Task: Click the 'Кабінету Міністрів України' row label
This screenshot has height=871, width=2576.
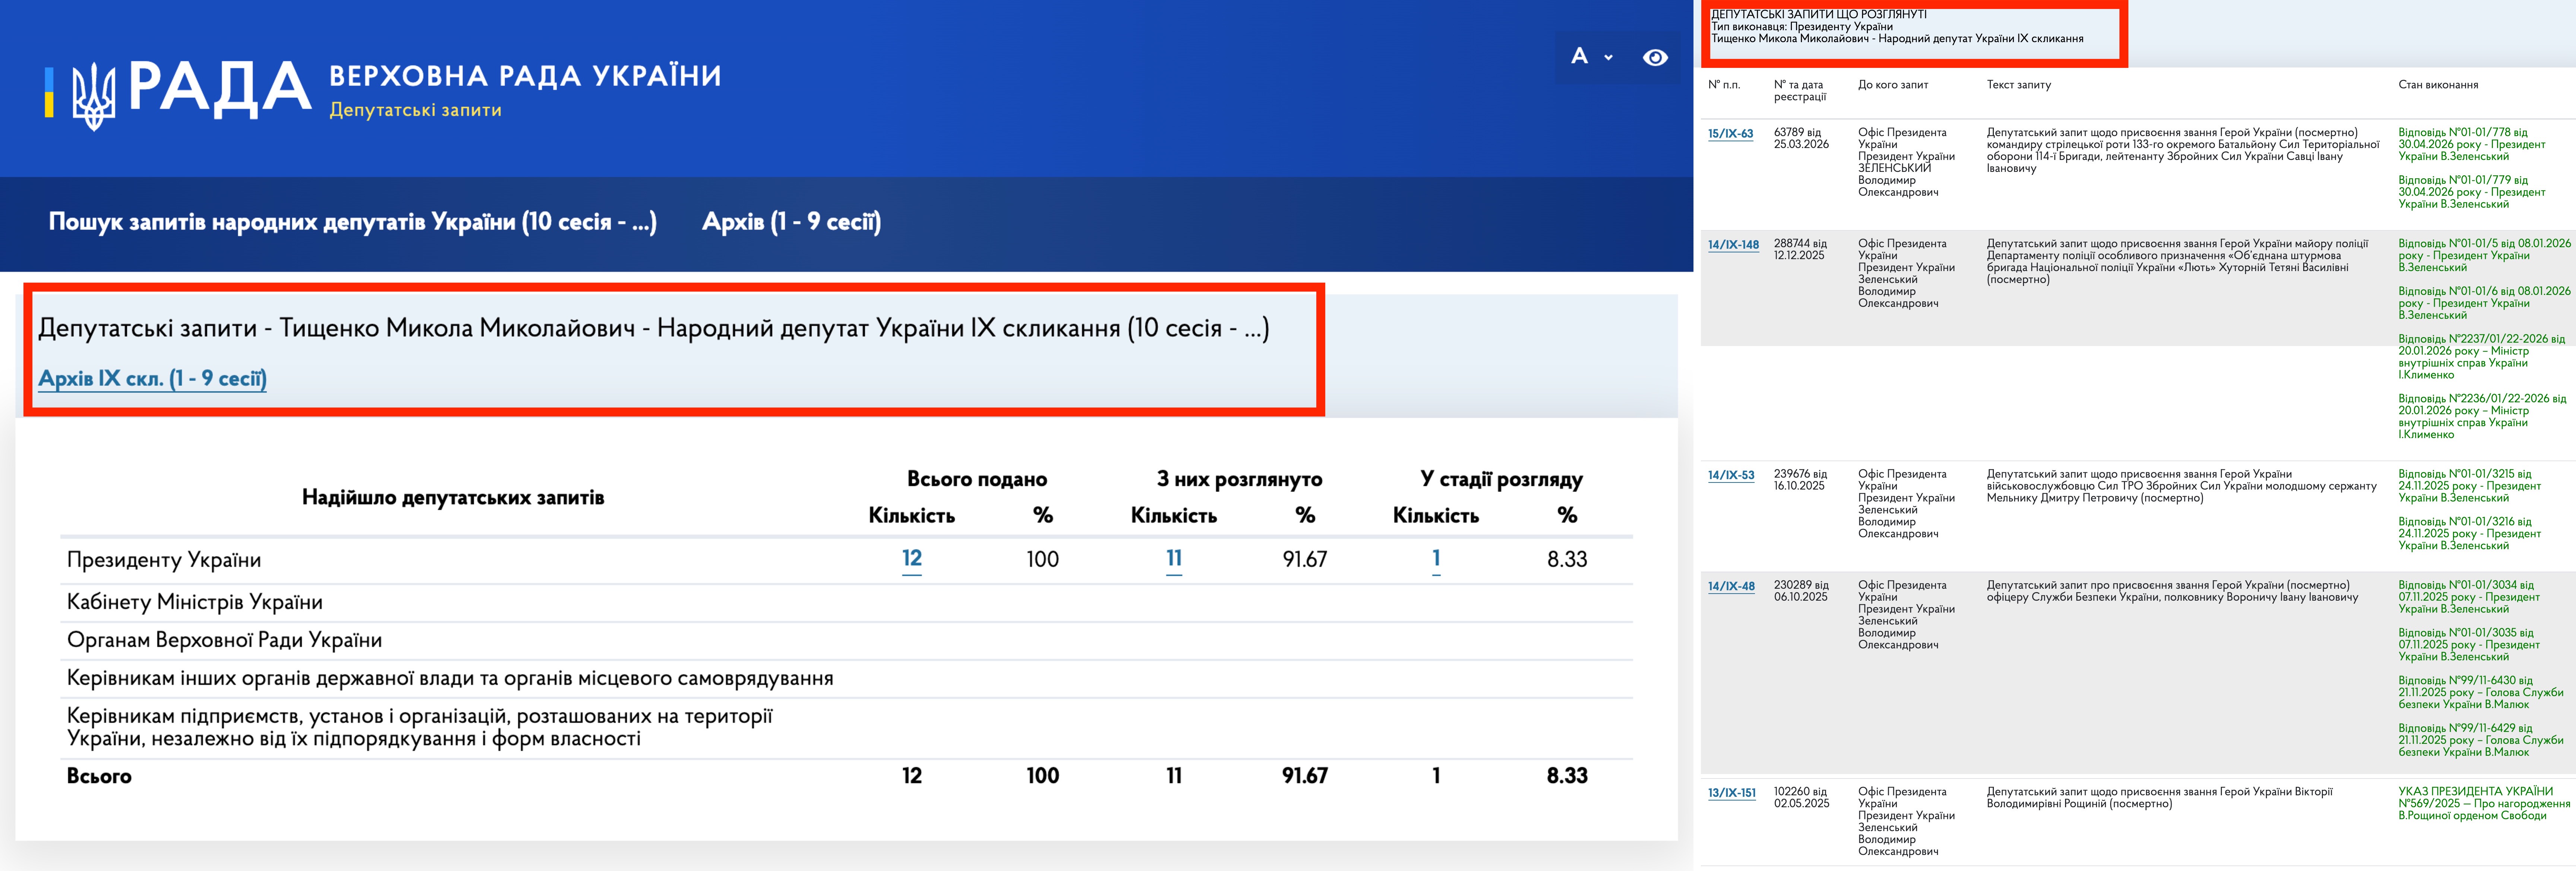Action: tap(195, 602)
